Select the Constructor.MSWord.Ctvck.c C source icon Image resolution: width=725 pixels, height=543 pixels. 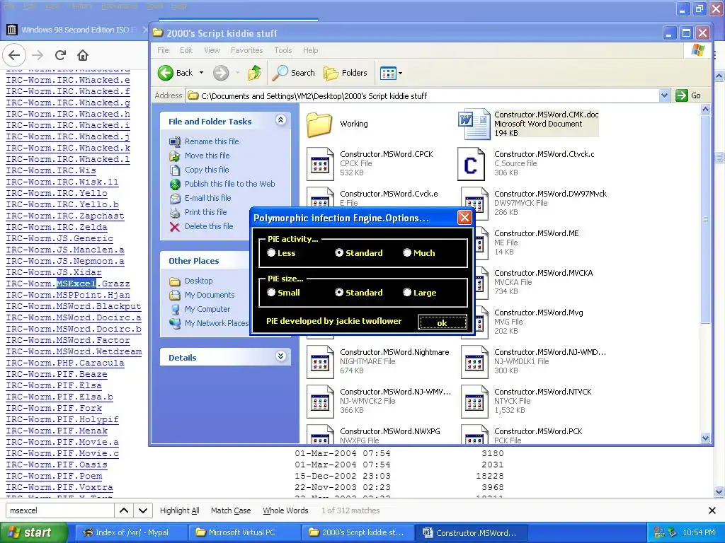pyautogui.click(x=471, y=164)
